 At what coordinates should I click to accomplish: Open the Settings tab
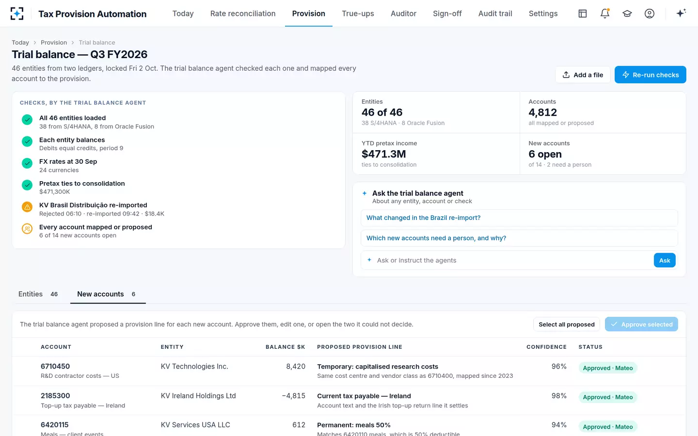(x=543, y=14)
